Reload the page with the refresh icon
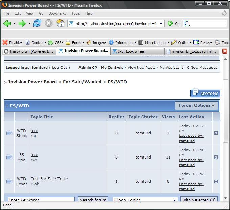The height and width of the screenshot is (210, 230). [37, 23]
